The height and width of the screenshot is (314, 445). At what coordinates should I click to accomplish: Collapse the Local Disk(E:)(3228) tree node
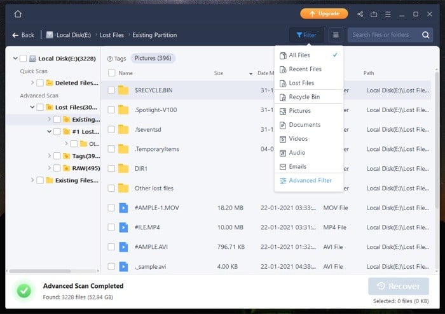tap(15, 59)
